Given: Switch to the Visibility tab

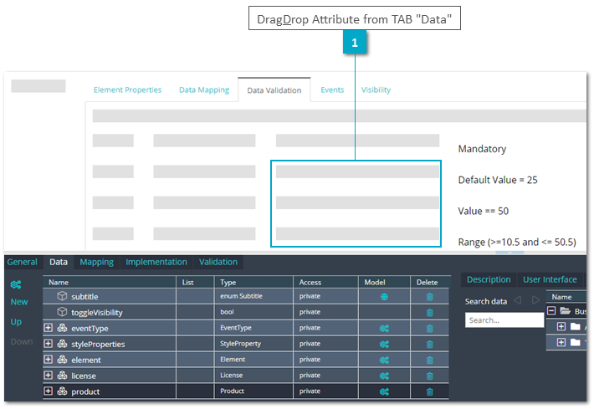Looking at the screenshot, I should pos(376,89).
